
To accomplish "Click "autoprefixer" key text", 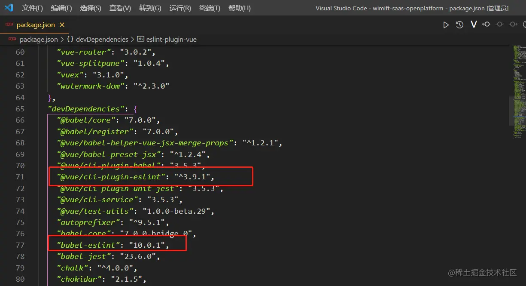I will (x=88, y=222).
